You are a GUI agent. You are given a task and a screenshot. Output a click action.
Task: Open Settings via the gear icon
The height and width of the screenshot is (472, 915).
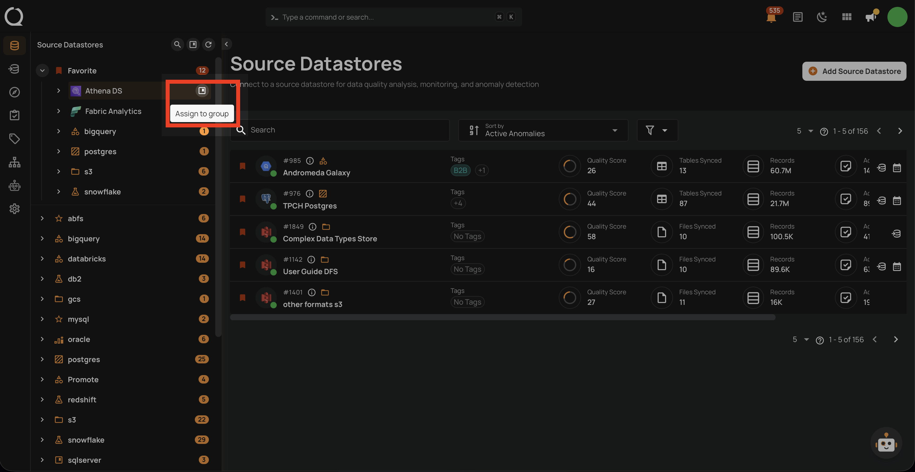pyautogui.click(x=14, y=209)
